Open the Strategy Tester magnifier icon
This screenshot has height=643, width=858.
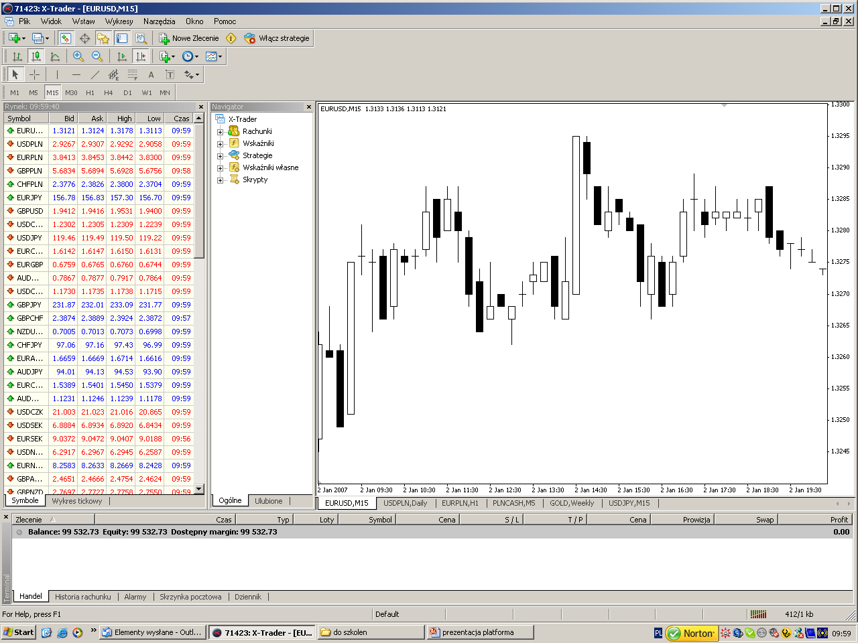point(141,38)
